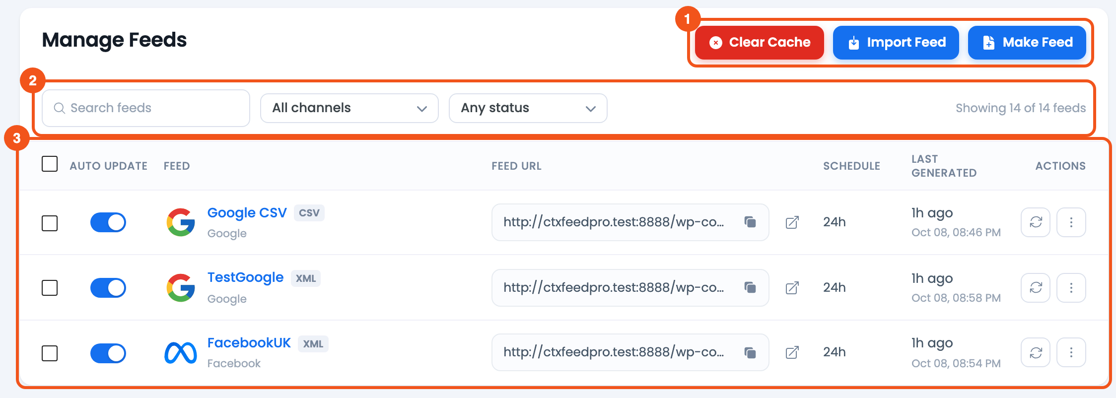Copy the Google CSV feed URL
The width and height of the screenshot is (1116, 398).
tap(750, 222)
